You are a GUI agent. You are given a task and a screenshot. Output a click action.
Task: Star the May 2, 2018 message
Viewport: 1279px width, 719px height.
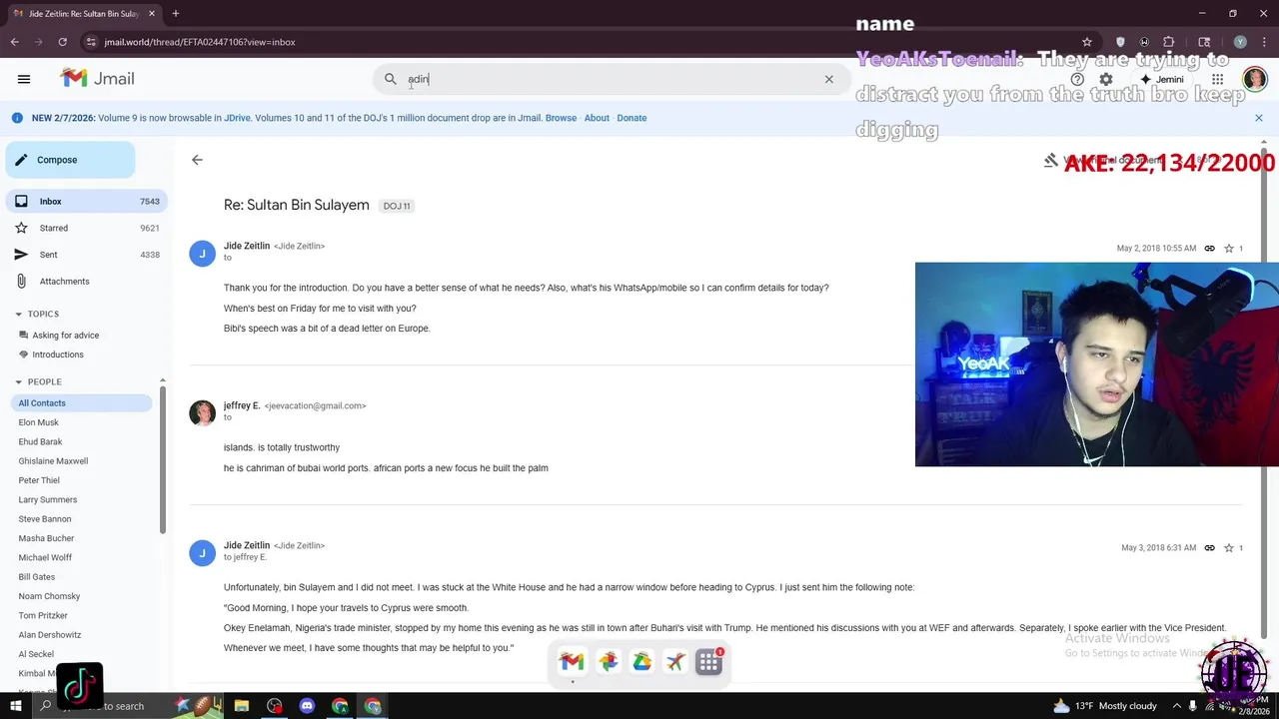[x=1228, y=248]
